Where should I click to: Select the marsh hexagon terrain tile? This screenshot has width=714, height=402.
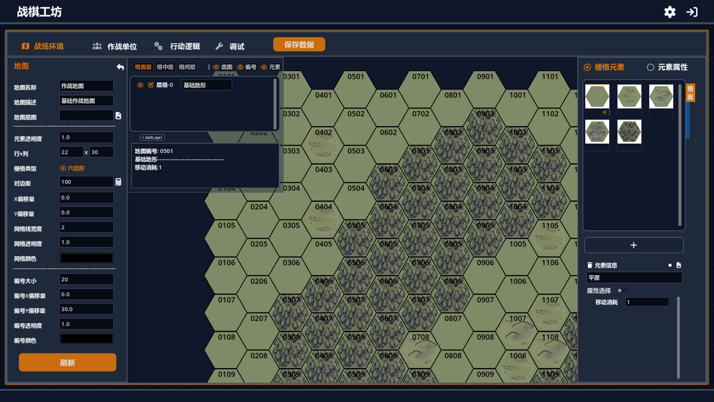tap(629, 96)
